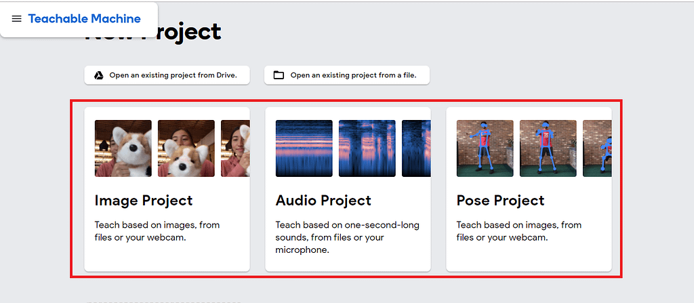
Task: Click the folder icon
Action: tap(279, 75)
